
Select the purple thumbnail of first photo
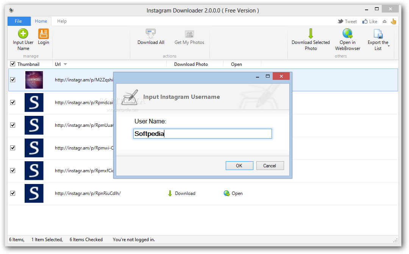tap(34, 80)
